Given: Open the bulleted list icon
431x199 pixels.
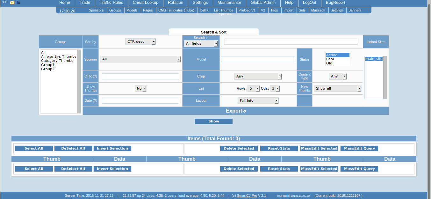Looking at the screenshot, I should (x=18, y=3).
